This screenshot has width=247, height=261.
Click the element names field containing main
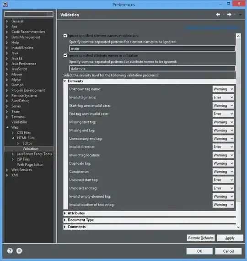click(152, 49)
